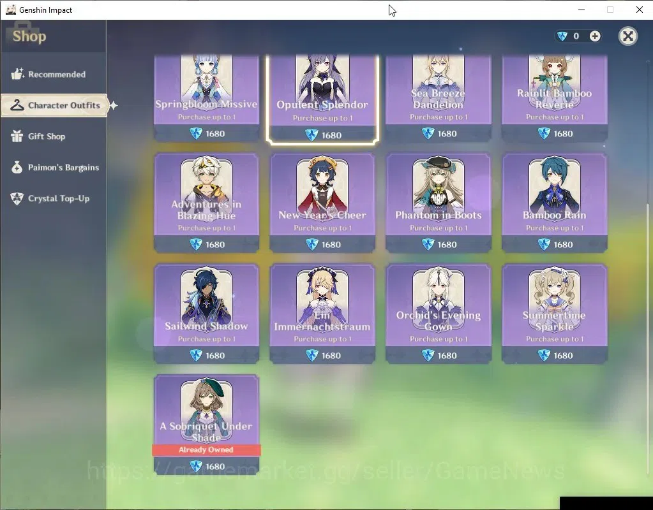Click Purchase up to 1 under Sailwind Shadow
The height and width of the screenshot is (510, 653).
point(207,339)
